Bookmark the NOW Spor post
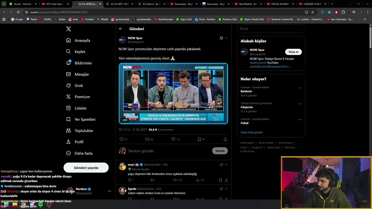 tap(199, 139)
